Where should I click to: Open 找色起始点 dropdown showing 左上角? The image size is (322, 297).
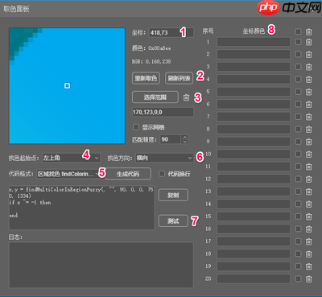tap(71, 158)
